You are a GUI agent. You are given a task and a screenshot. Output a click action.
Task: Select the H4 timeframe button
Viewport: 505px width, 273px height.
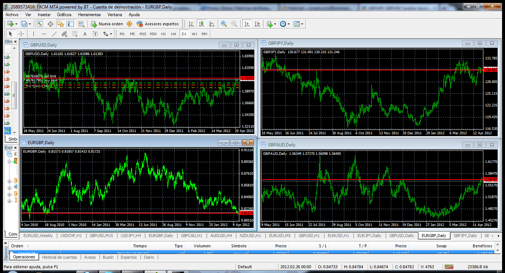(x=174, y=34)
